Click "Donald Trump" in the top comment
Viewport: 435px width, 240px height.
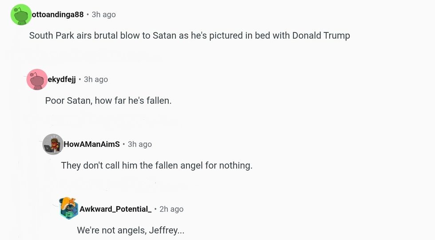click(x=321, y=35)
